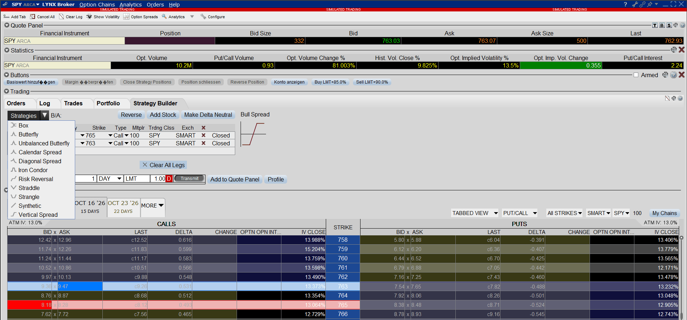Collapse the Trading section
This screenshot has height=320, width=687.
coord(7,91)
